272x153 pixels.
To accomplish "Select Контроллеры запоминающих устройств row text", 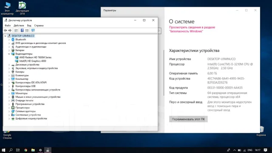I will point(38,90).
